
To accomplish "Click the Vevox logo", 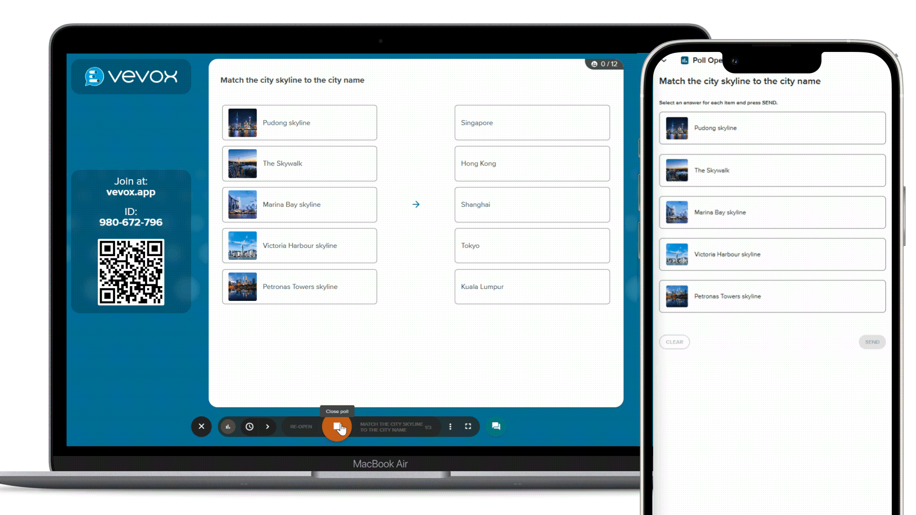I will click(131, 76).
